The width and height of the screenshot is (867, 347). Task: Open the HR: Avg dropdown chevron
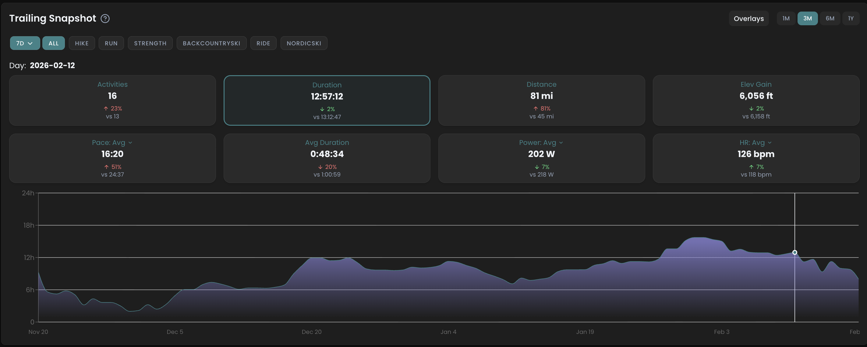770,142
